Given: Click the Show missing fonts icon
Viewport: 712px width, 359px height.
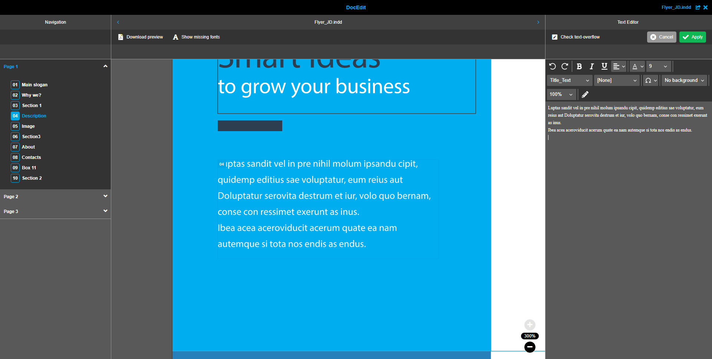Looking at the screenshot, I should pos(175,37).
